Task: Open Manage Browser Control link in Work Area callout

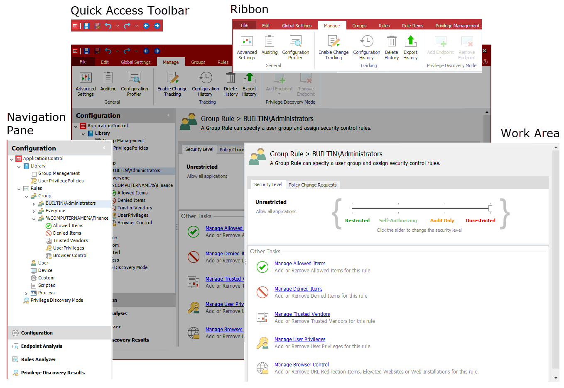Action: click(x=302, y=365)
